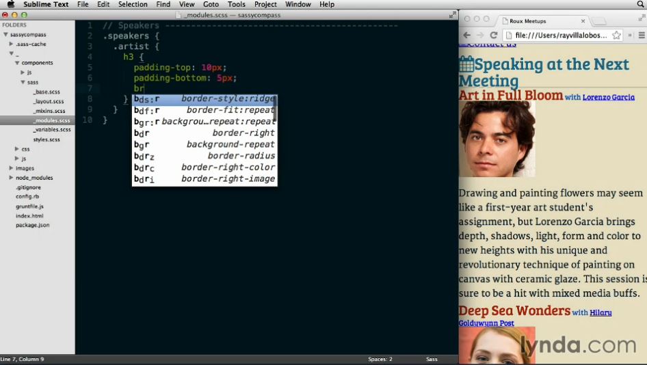The image size is (647, 365).
Task: Open gruntfile.js file
Action: (29, 206)
